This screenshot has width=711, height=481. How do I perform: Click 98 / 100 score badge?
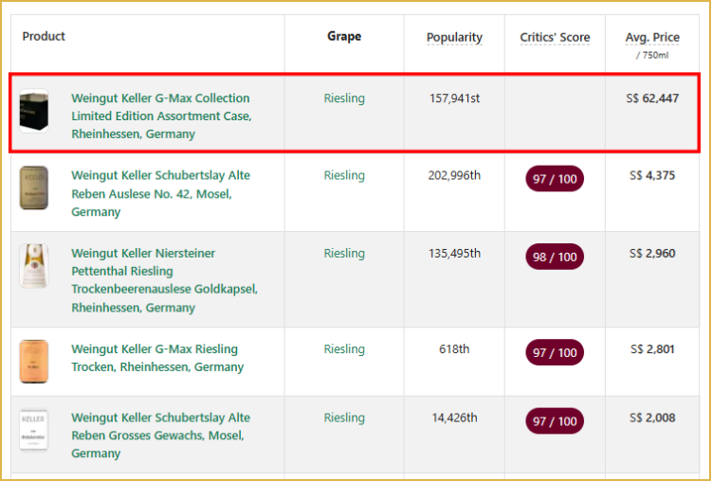(x=555, y=257)
